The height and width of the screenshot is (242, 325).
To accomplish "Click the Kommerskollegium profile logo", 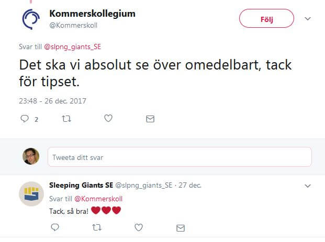I will tap(31, 19).
